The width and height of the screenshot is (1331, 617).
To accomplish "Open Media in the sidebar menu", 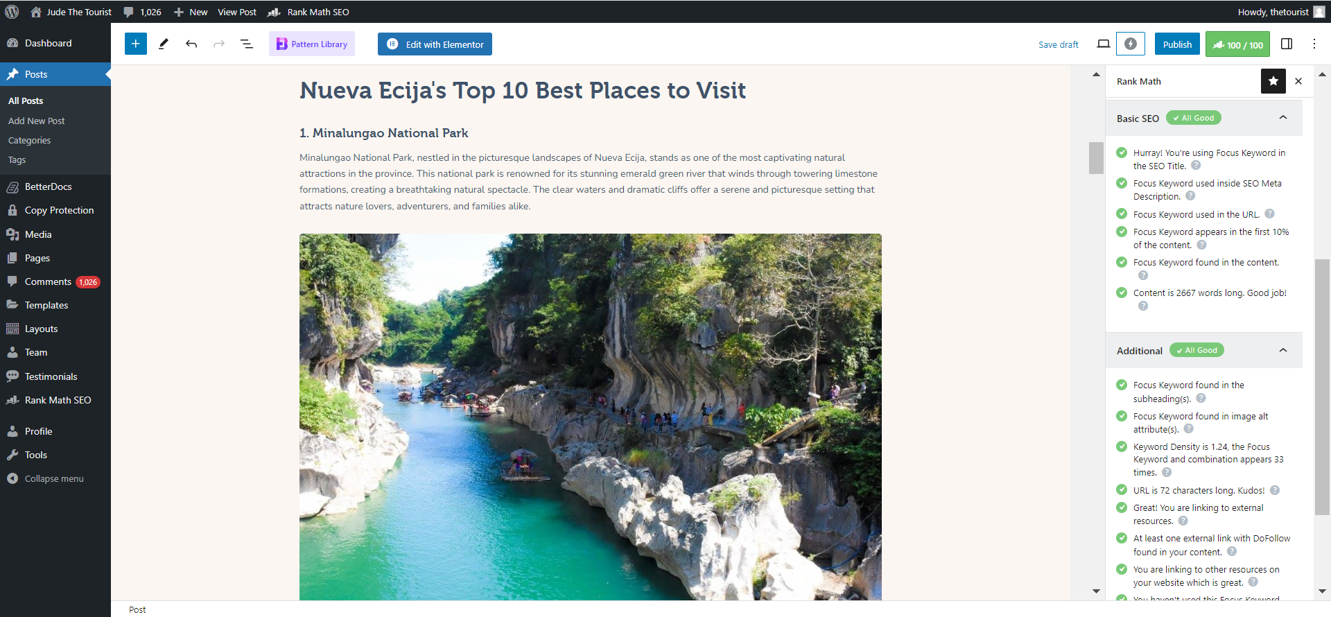I will [x=38, y=234].
